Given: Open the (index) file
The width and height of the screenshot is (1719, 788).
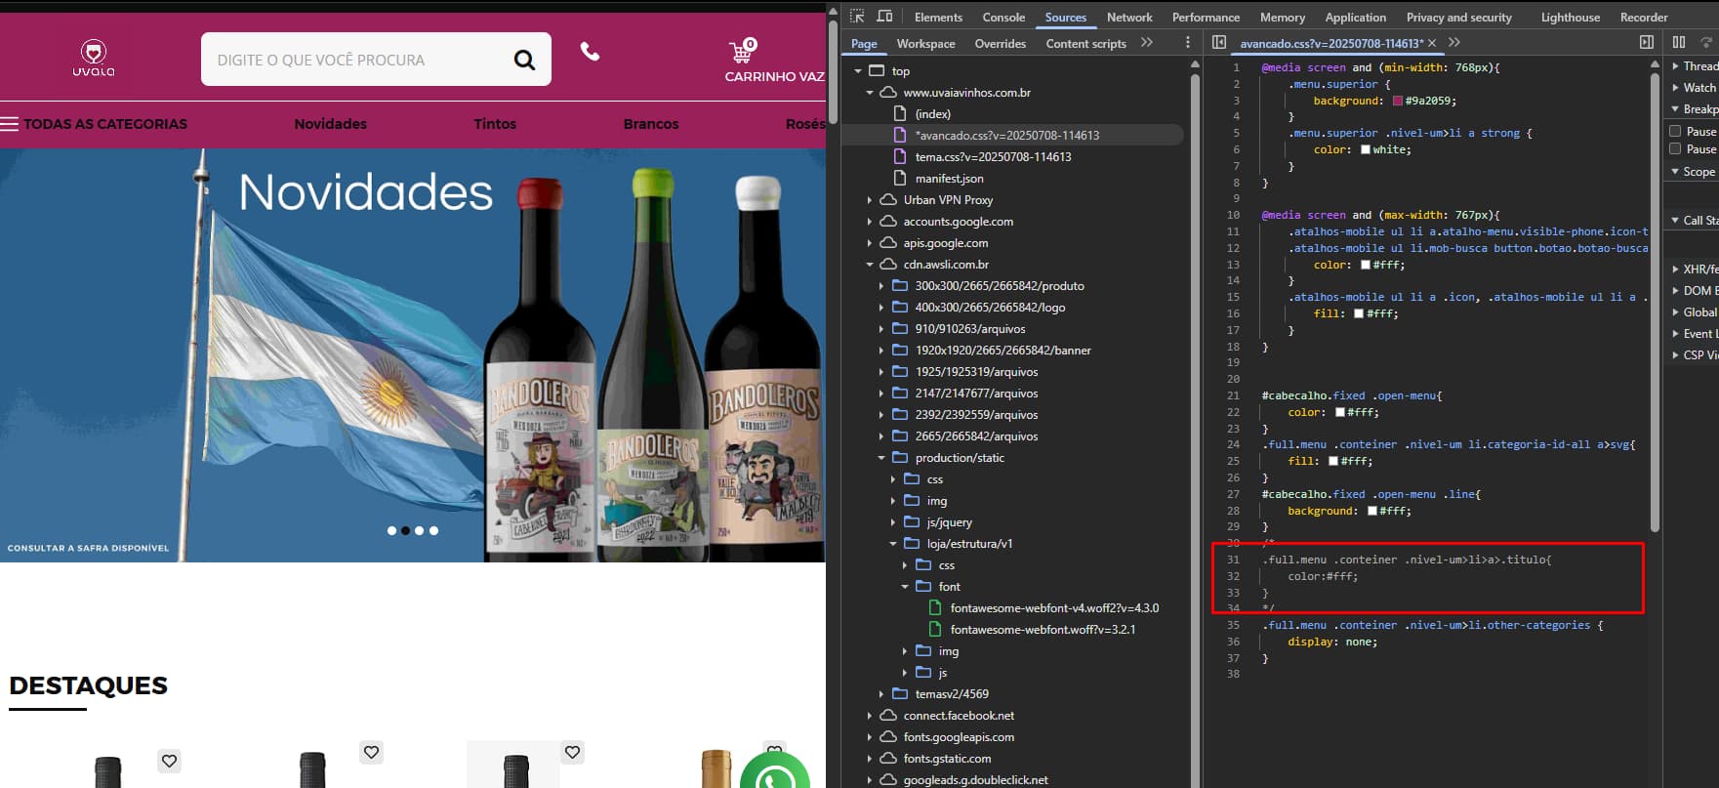Looking at the screenshot, I should coord(932,114).
